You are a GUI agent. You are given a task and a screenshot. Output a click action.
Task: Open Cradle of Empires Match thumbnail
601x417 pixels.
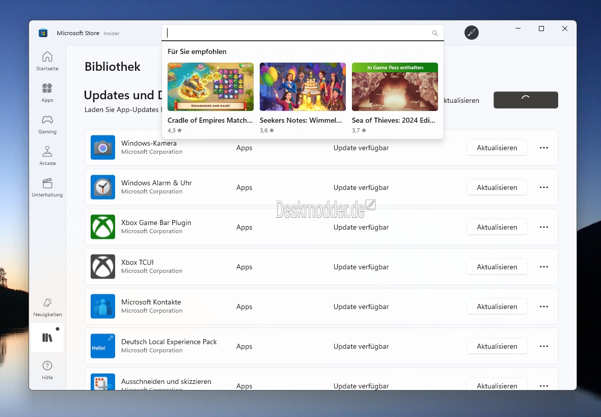click(210, 87)
